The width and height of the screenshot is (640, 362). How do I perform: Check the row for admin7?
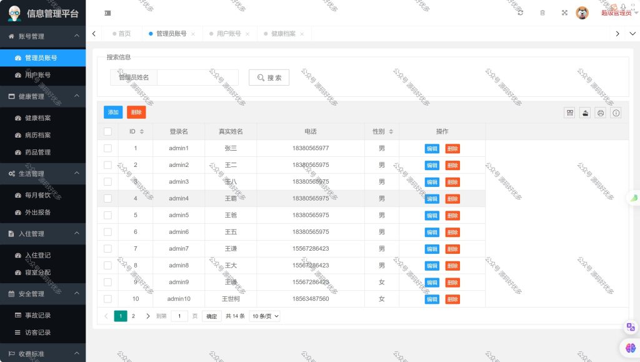click(x=107, y=249)
